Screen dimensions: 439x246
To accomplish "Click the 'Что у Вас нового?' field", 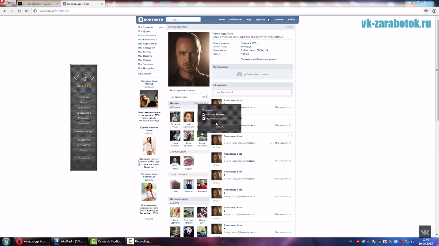I will (252, 92).
